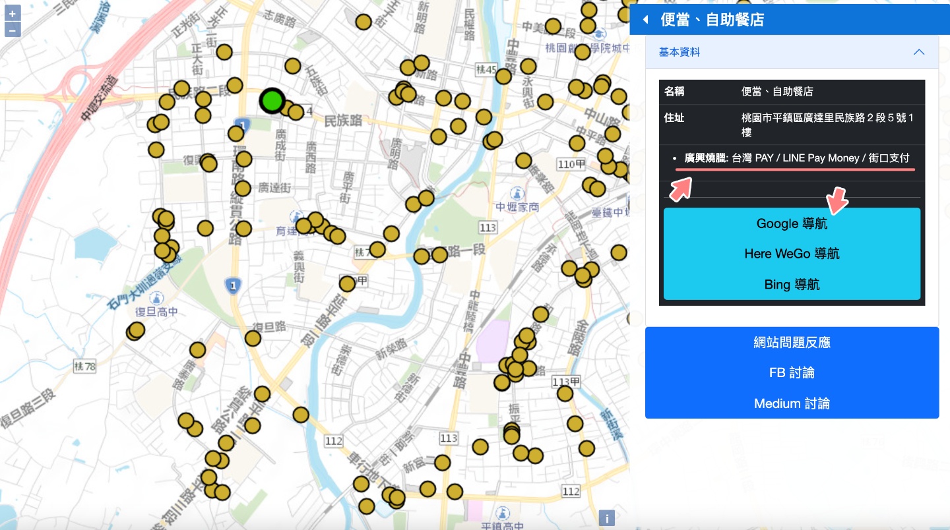Click the 網站問題反應 feedback button
This screenshot has height=530, width=950.
pyautogui.click(x=791, y=342)
